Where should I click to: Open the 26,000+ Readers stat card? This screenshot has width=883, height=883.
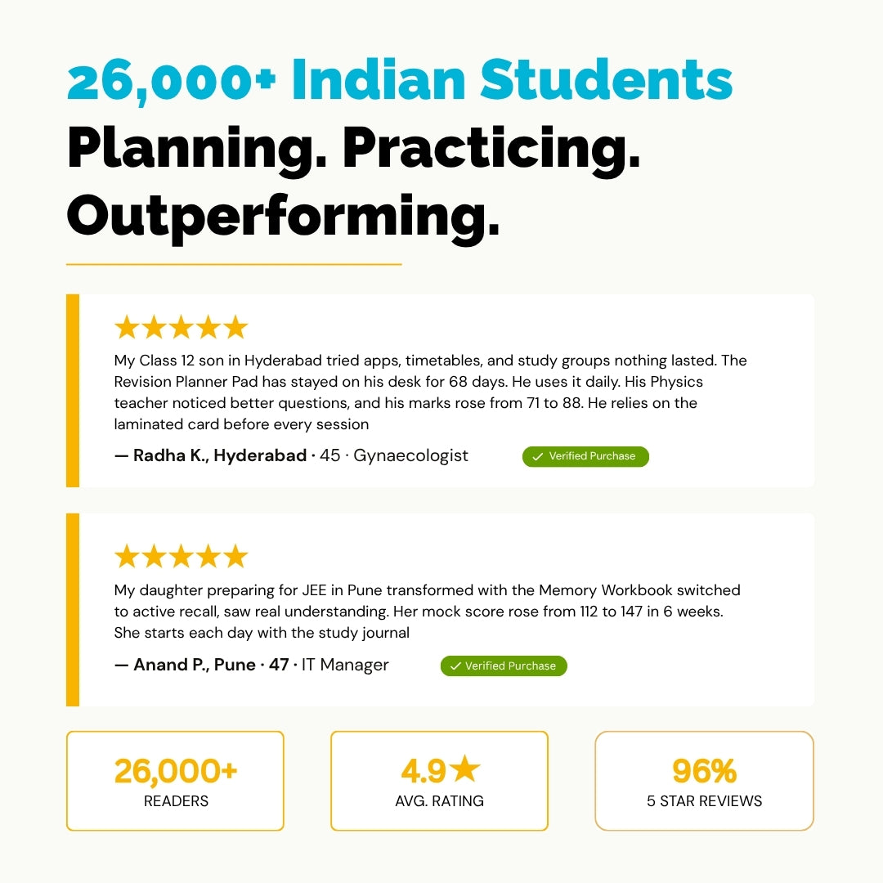point(175,781)
